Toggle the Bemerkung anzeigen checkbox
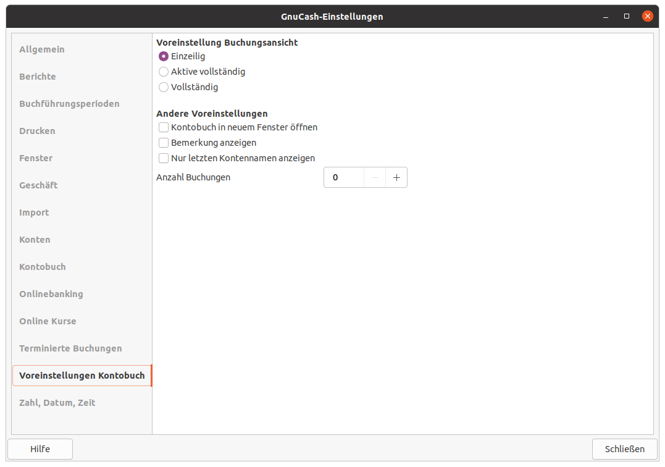Screen dimensions: 665x467 (164, 143)
